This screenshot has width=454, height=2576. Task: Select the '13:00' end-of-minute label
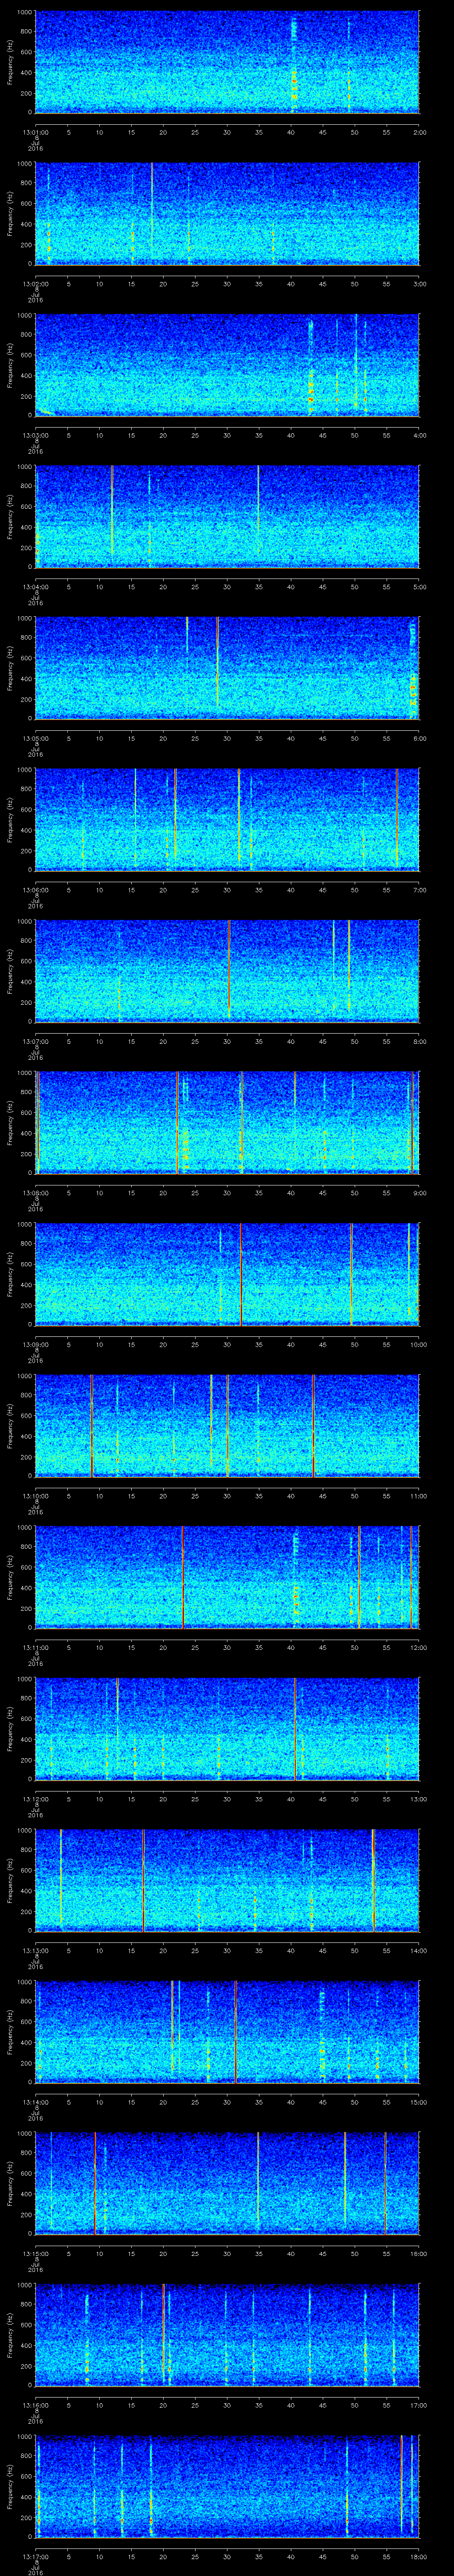point(418,1799)
